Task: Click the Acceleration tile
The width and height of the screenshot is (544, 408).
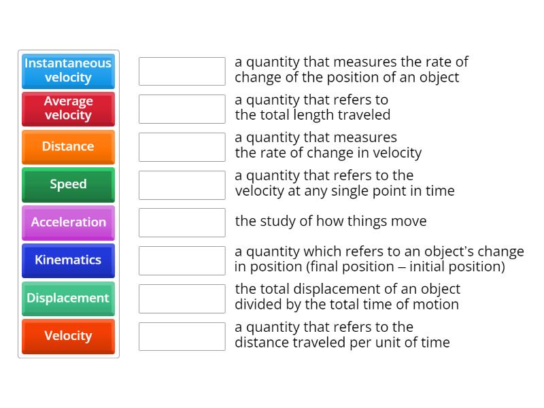Action: point(68,222)
